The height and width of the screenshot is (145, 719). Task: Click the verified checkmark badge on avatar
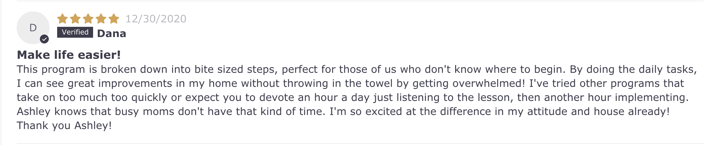(x=44, y=39)
